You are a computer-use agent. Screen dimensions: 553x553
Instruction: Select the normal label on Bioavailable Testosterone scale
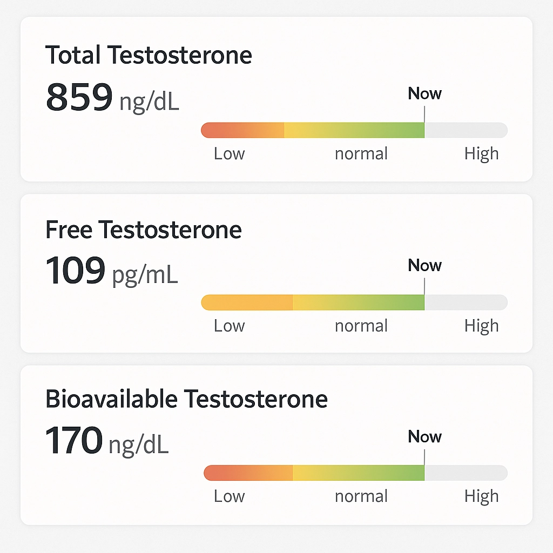361,496
